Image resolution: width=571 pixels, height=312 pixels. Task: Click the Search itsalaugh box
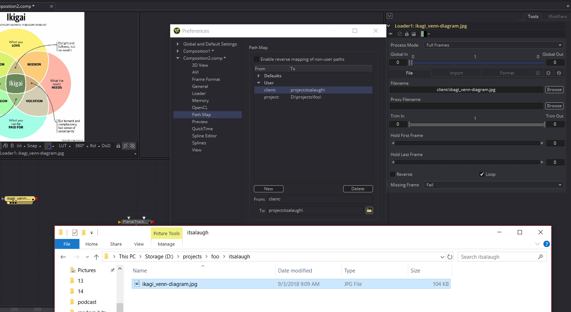pos(502,257)
